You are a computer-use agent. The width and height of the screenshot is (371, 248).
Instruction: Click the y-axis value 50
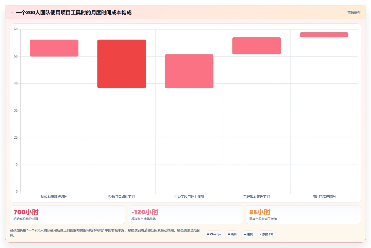coord(16,56)
